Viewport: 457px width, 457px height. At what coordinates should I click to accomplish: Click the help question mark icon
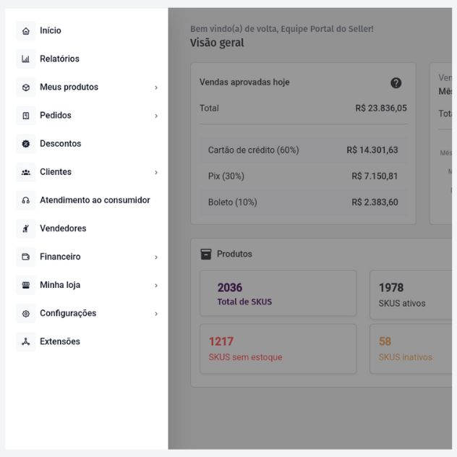396,83
